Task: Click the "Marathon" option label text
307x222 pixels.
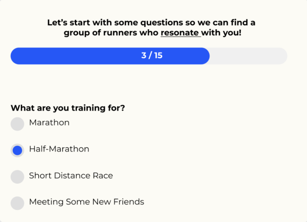Action: (49, 122)
